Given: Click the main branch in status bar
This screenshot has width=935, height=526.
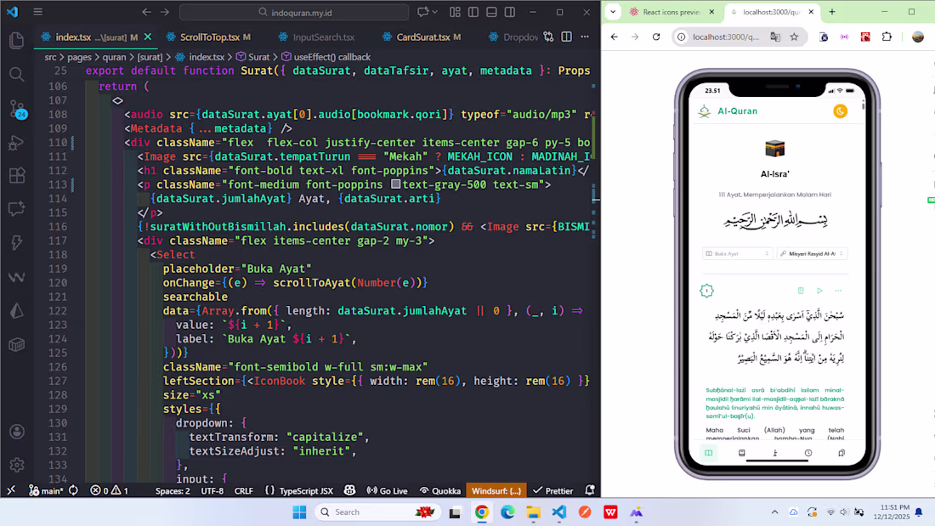Looking at the screenshot, I should [x=46, y=491].
